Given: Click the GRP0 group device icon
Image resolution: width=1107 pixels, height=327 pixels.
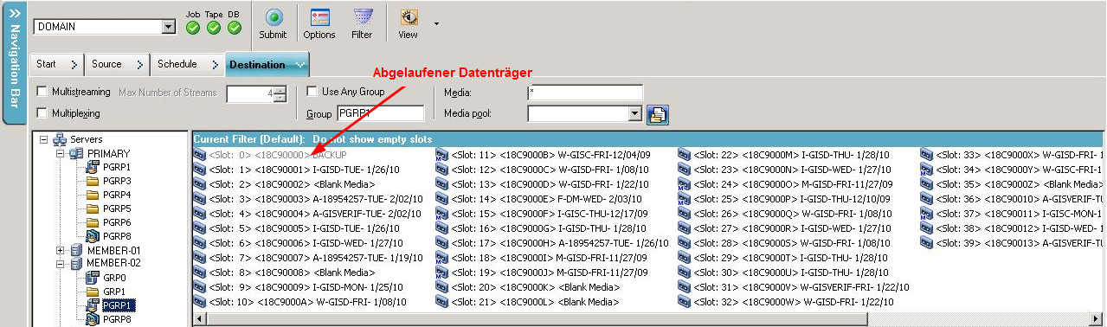Looking at the screenshot, I should coord(93,278).
